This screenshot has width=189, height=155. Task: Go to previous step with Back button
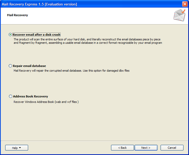(122, 148)
